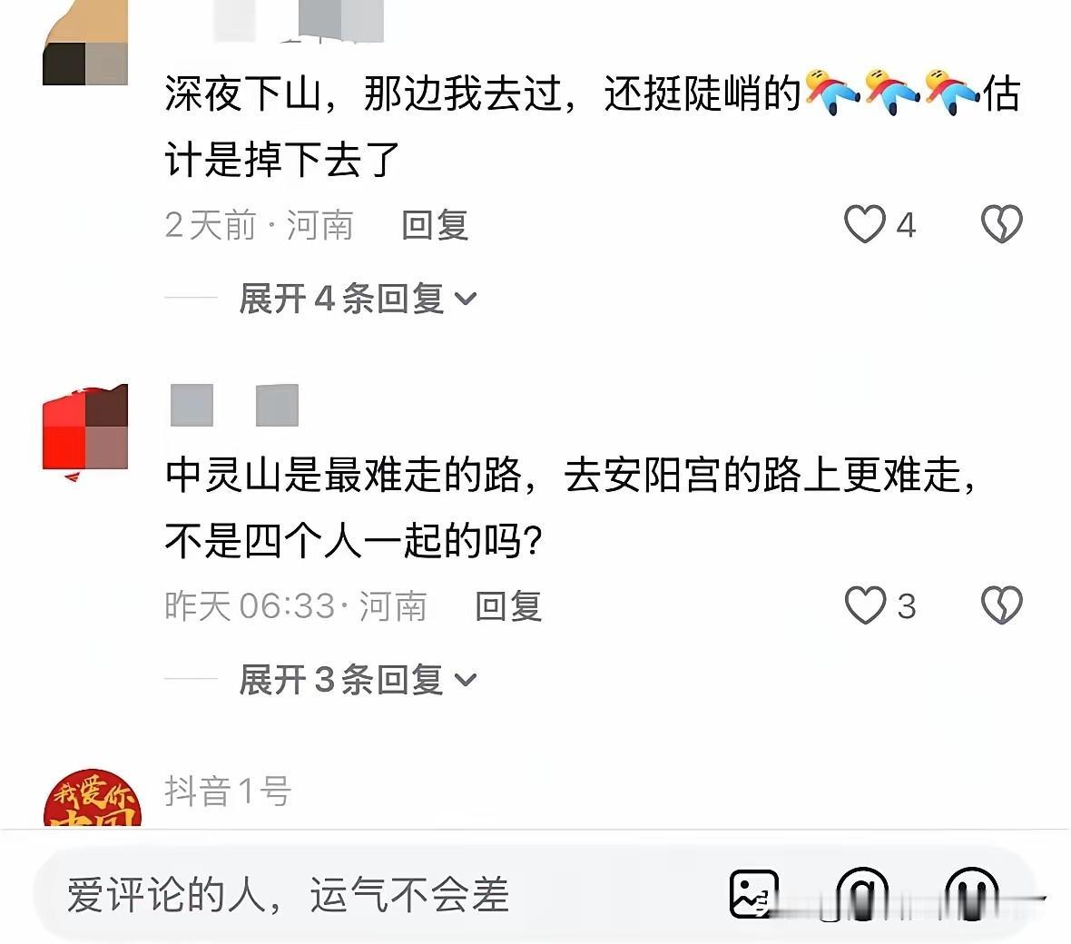Open the first commenter's avatar
The height and width of the screenshot is (944, 1071).
[x=85, y=43]
